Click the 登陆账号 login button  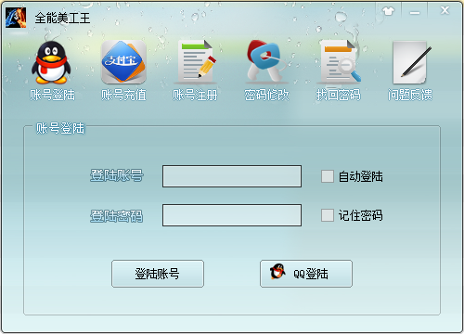point(158,274)
